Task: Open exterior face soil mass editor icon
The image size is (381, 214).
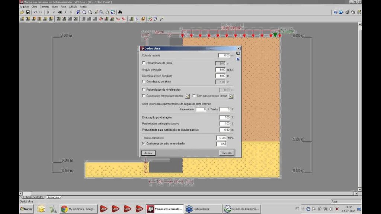Action: point(188,96)
